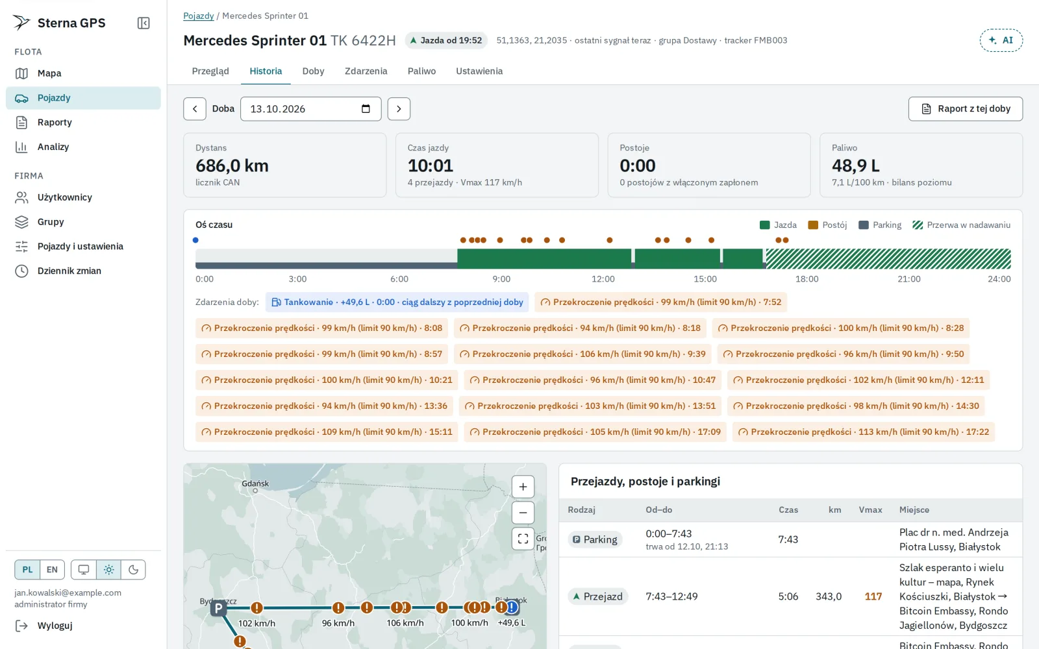Open speeding event chip at 7:52
Screen dimensions: 1039x649
[661, 302]
